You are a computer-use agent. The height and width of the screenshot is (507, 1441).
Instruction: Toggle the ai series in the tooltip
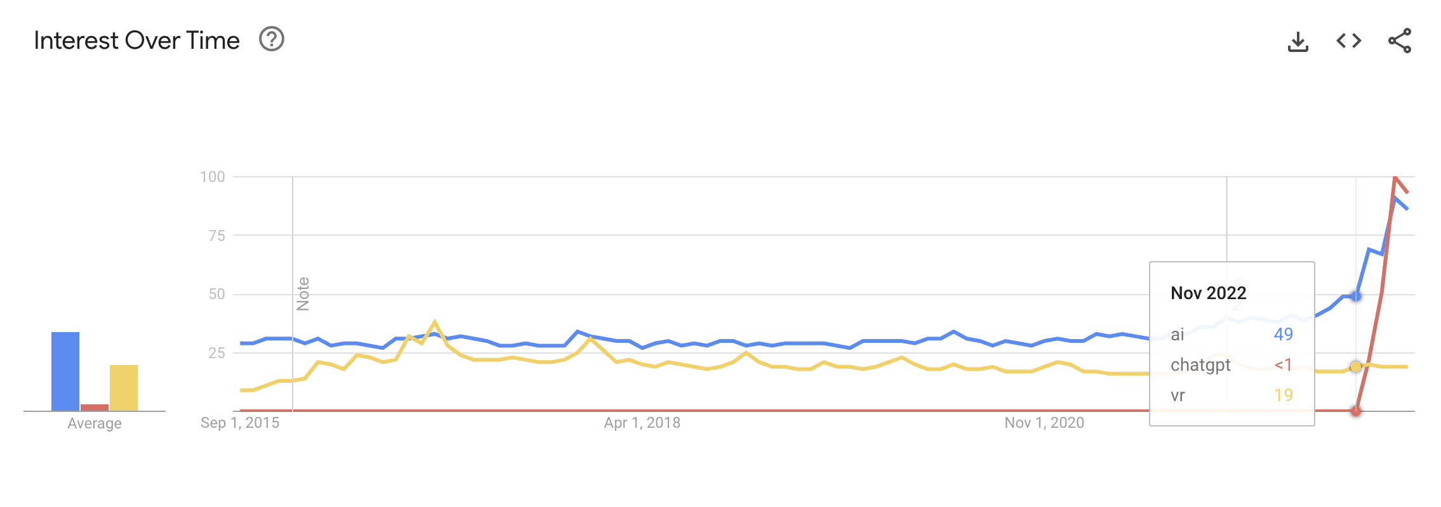(x=1178, y=334)
